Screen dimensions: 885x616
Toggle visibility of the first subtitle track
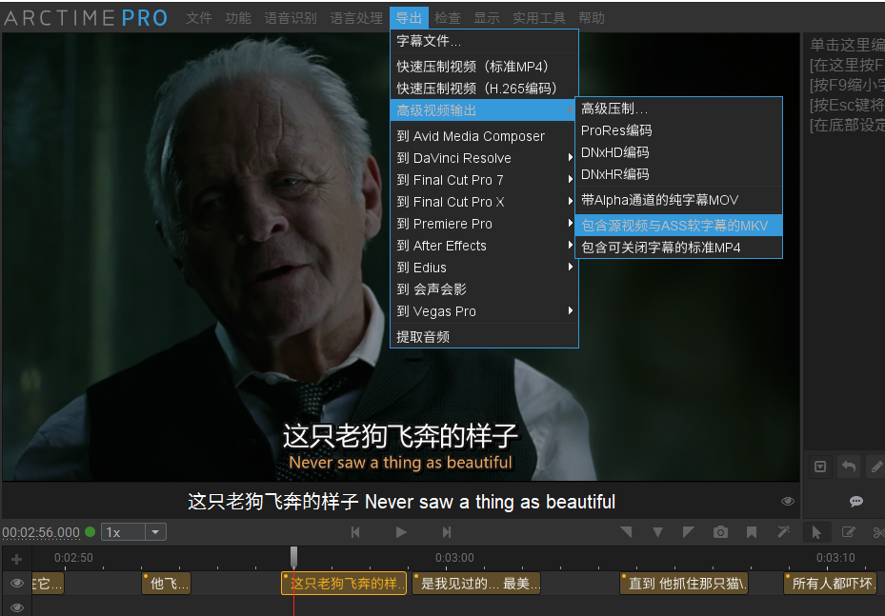(x=17, y=584)
